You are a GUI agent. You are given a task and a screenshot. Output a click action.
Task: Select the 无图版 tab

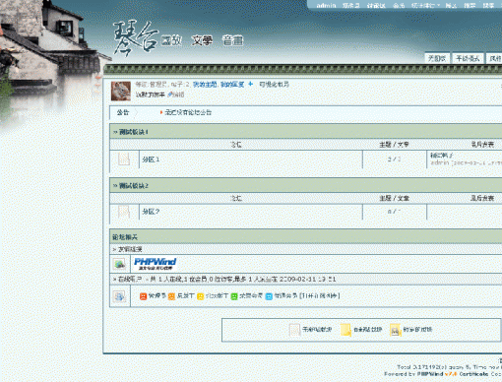(437, 58)
